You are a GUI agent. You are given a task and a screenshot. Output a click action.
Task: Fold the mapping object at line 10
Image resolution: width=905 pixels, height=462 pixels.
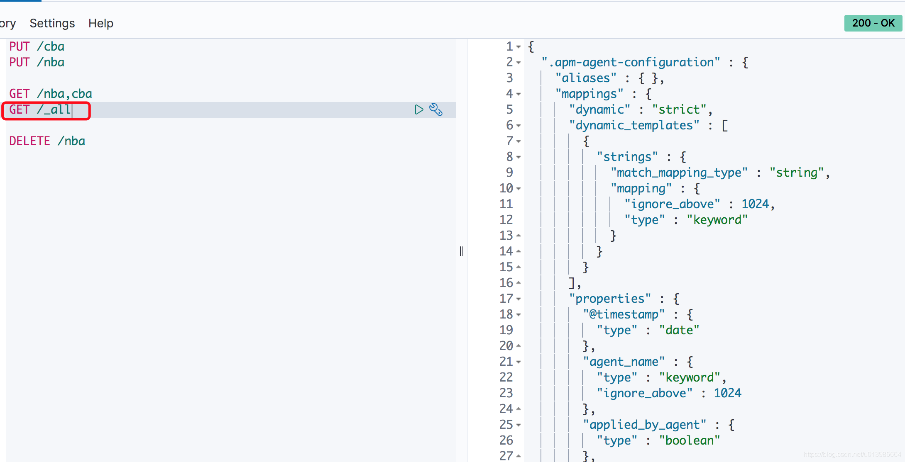pyautogui.click(x=519, y=189)
